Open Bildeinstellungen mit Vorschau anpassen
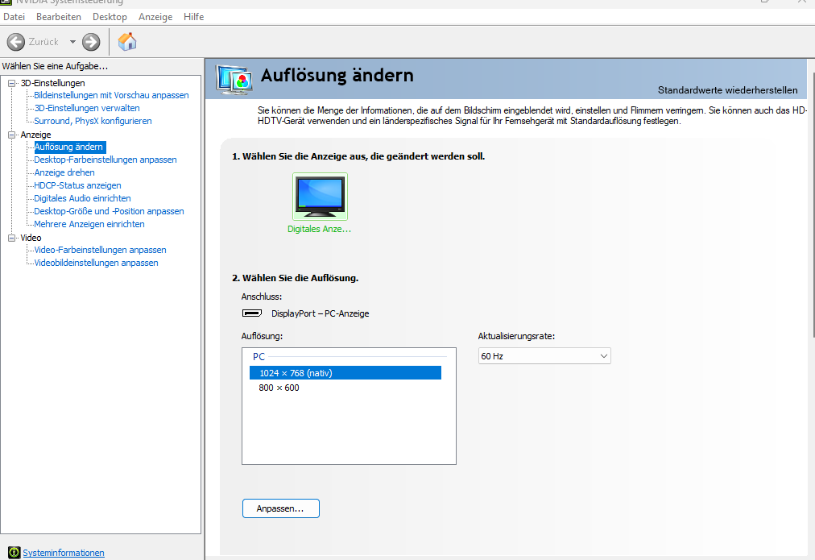The height and width of the screenshot is (560, 815). coord(111,95)
